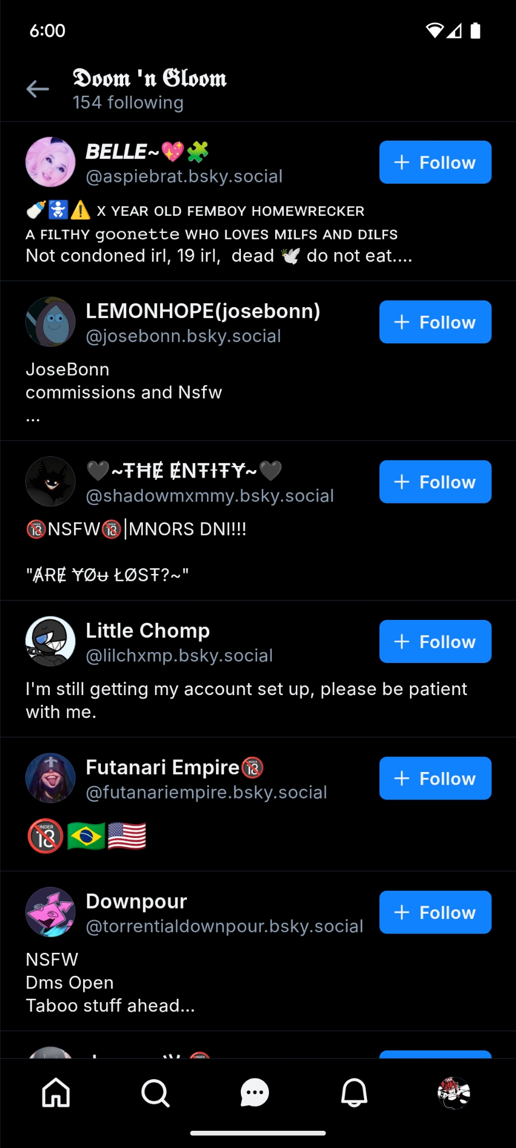
Task: Open BELLE~ profile picture
Action: click(50, 162)
